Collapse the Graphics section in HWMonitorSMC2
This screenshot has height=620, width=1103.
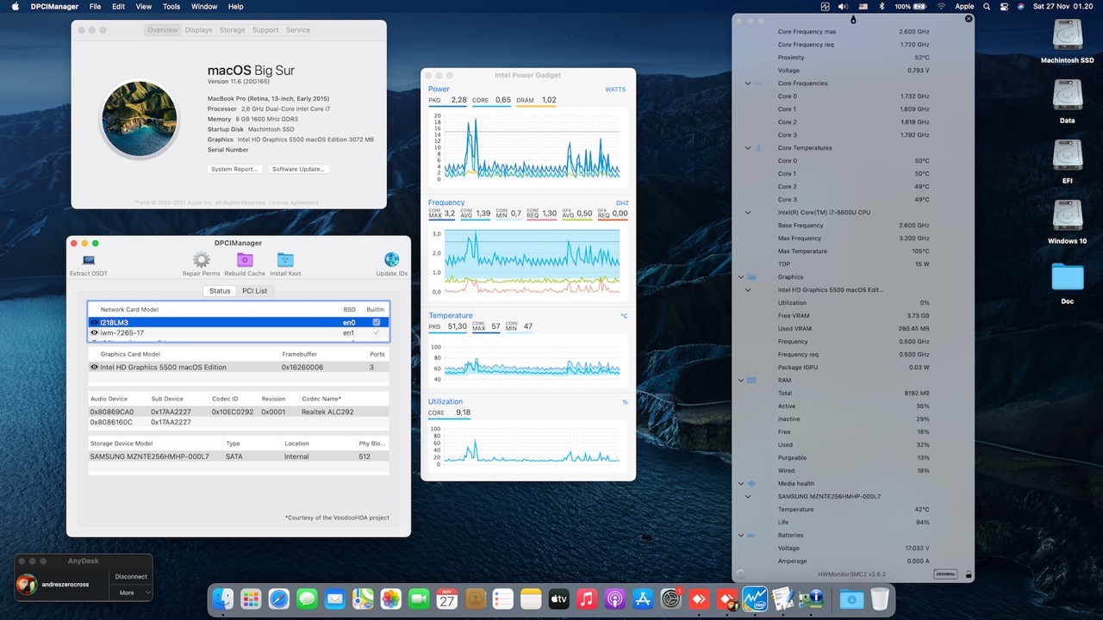[740, 277]
